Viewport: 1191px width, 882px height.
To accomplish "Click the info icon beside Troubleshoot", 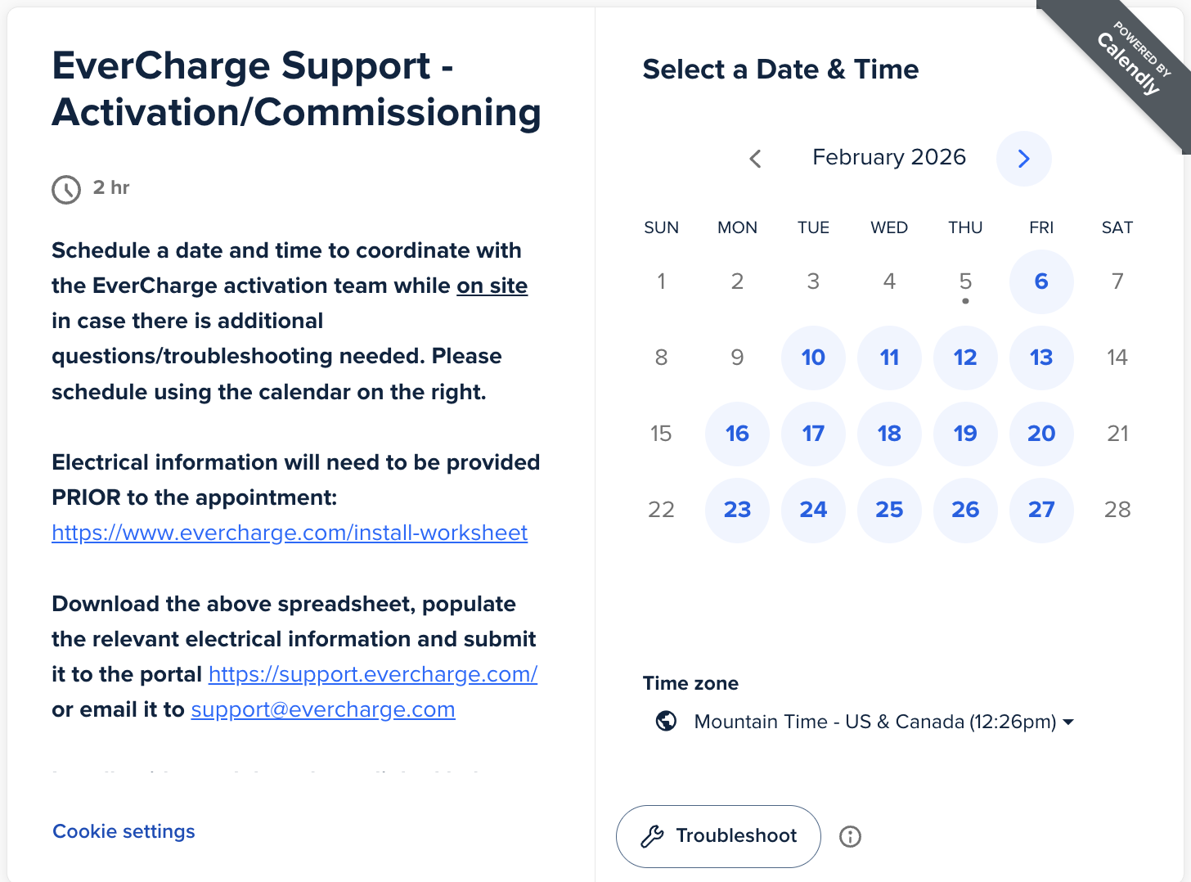I will pyautogui.click(x=850, y=836).
